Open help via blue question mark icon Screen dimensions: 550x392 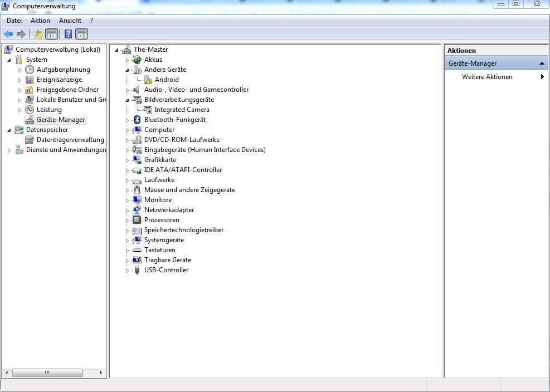click(x=69, y=35)
